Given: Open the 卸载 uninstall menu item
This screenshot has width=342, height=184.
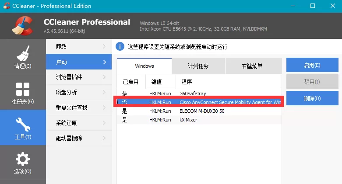Looking at the screenshot, I should click(79, 46).
